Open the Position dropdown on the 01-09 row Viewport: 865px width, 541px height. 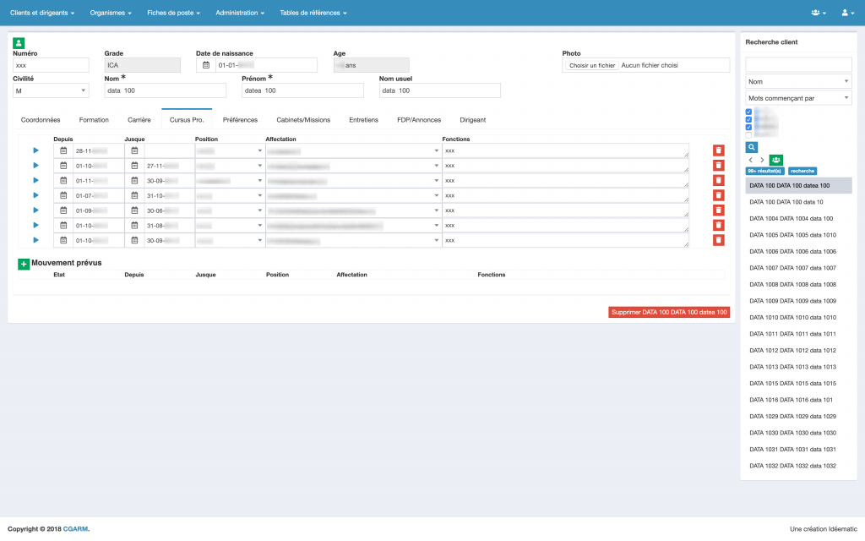230,210
